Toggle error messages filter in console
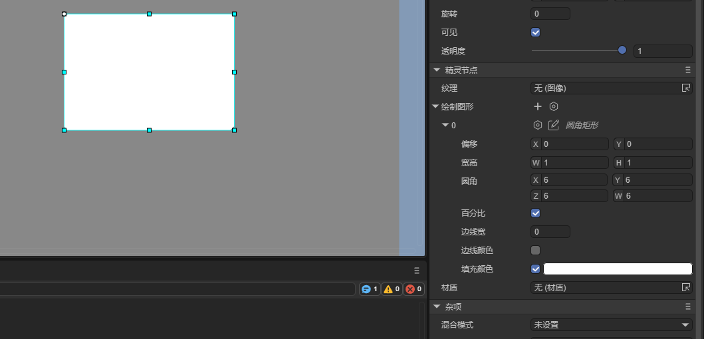 [413, 289]
